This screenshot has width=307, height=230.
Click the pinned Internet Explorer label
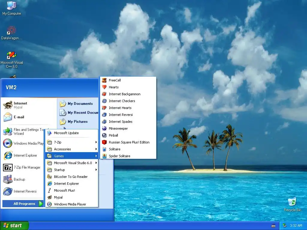tap(25, 155)
